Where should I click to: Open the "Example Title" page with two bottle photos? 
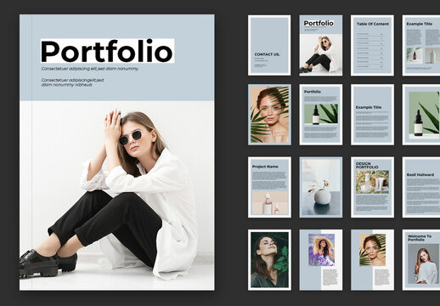pos(421,45)
